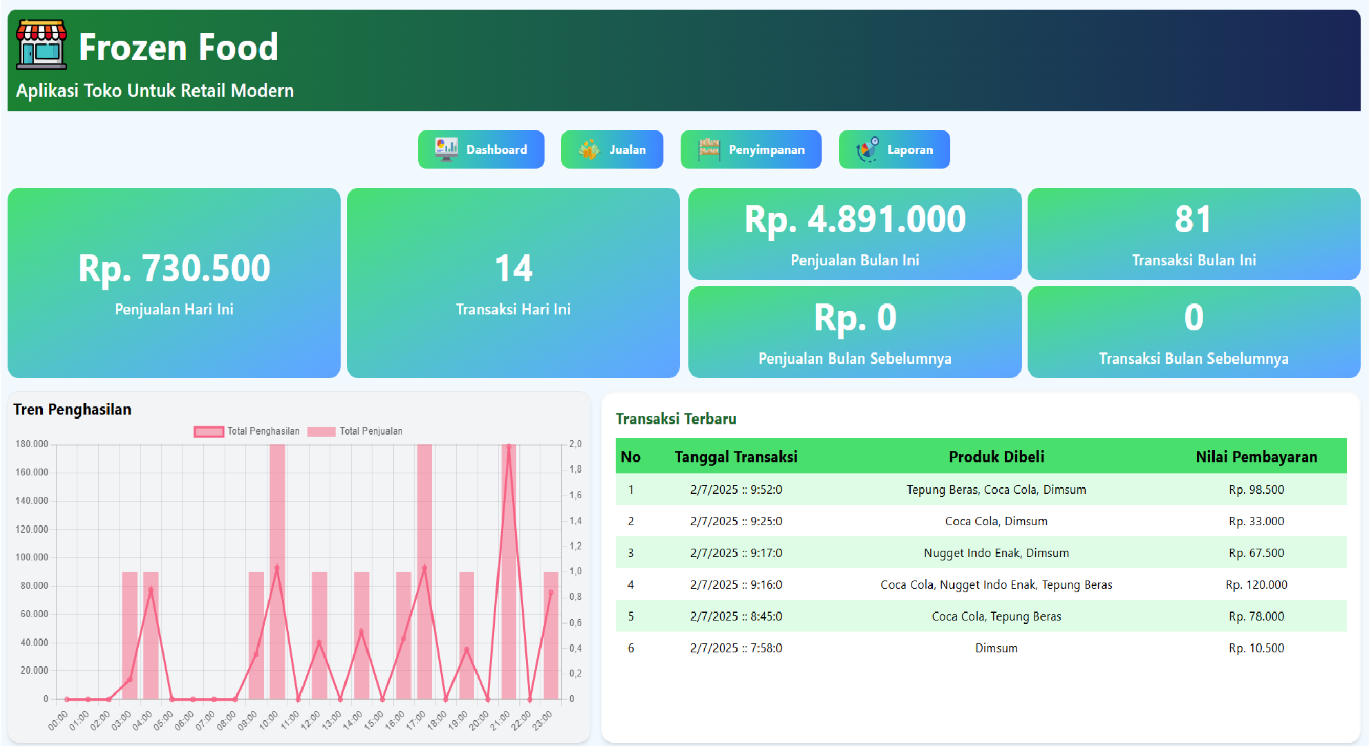Click the Produk Dibeli column header
This screenshot has width=1369, height=747.
coord(997,456)
